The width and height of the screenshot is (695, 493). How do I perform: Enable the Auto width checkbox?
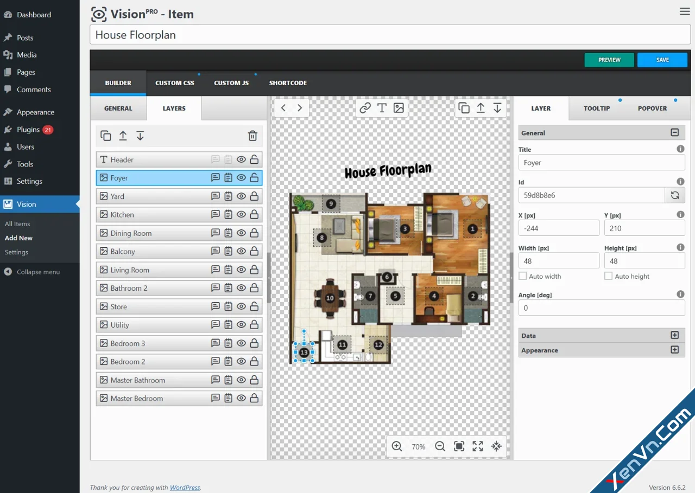click(x=523, y=276)
